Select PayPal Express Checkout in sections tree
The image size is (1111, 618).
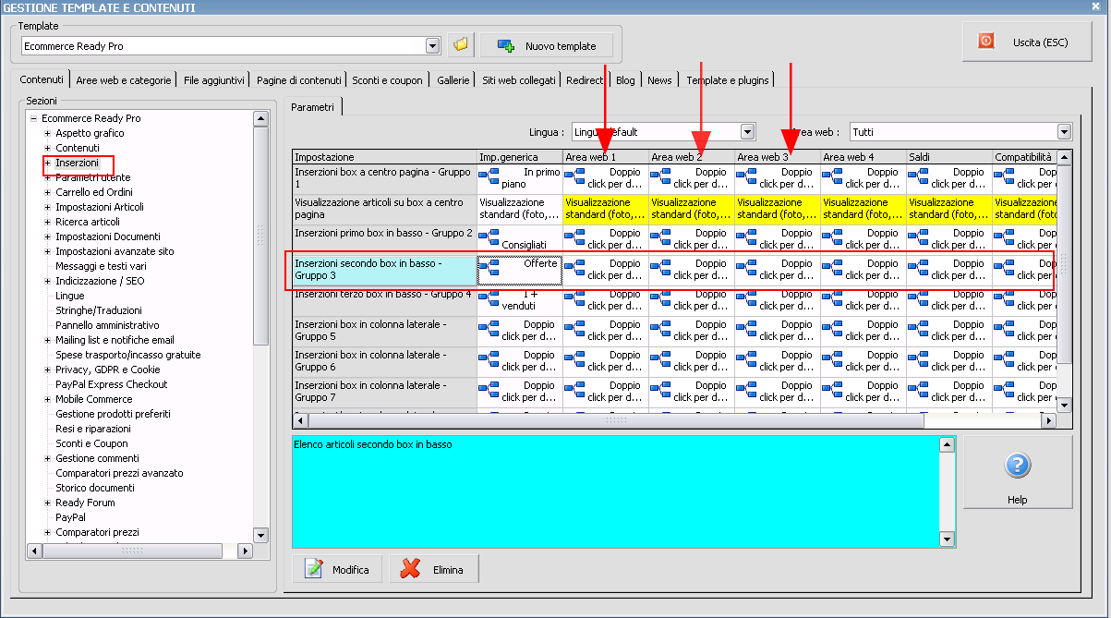pyautogui.click(x=111, y=384)
